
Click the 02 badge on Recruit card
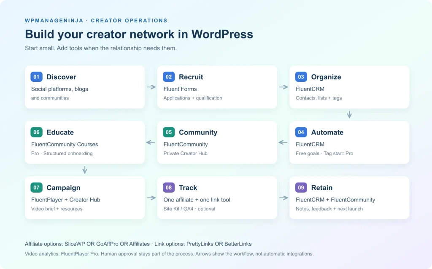pyautogui.click(x=169, y=77)
